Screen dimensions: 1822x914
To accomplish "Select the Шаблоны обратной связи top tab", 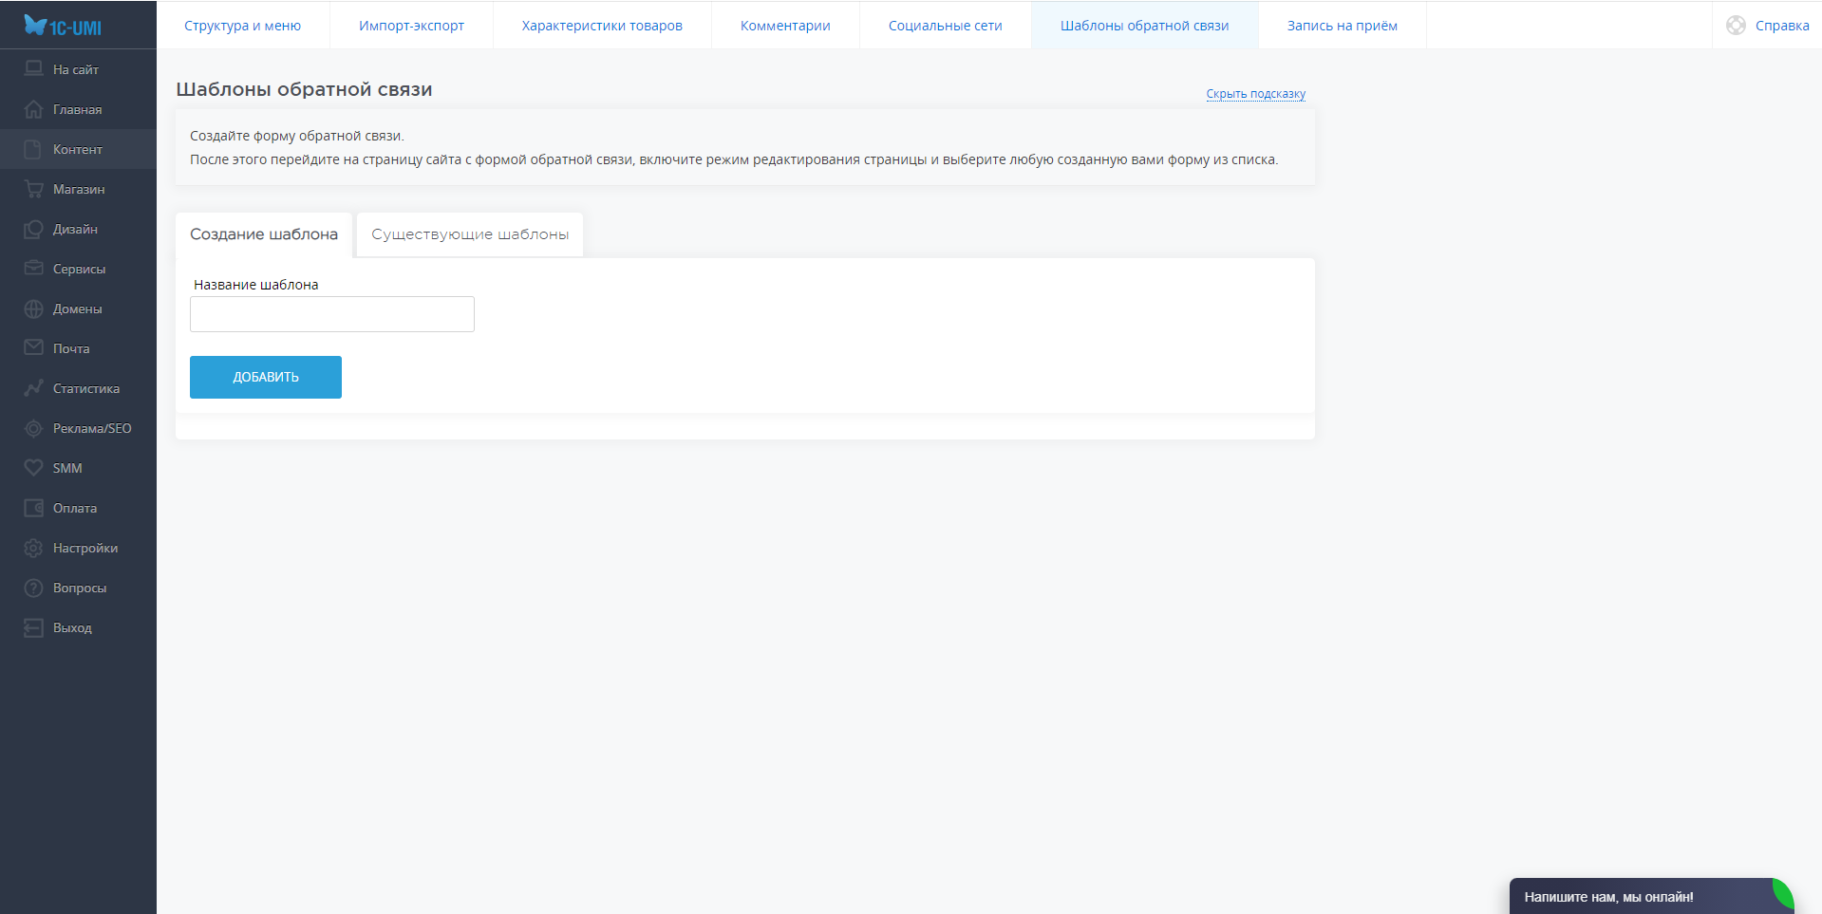I will [1144, 26].
